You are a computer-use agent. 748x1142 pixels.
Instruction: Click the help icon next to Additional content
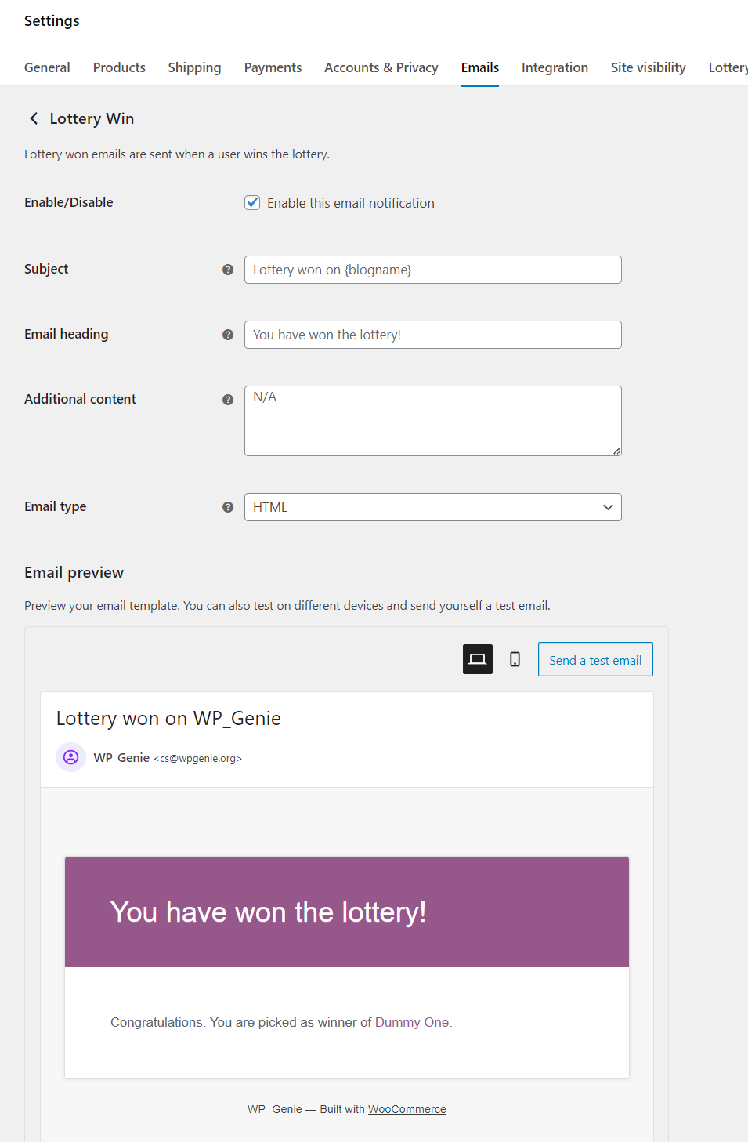[x=228, y=400]
